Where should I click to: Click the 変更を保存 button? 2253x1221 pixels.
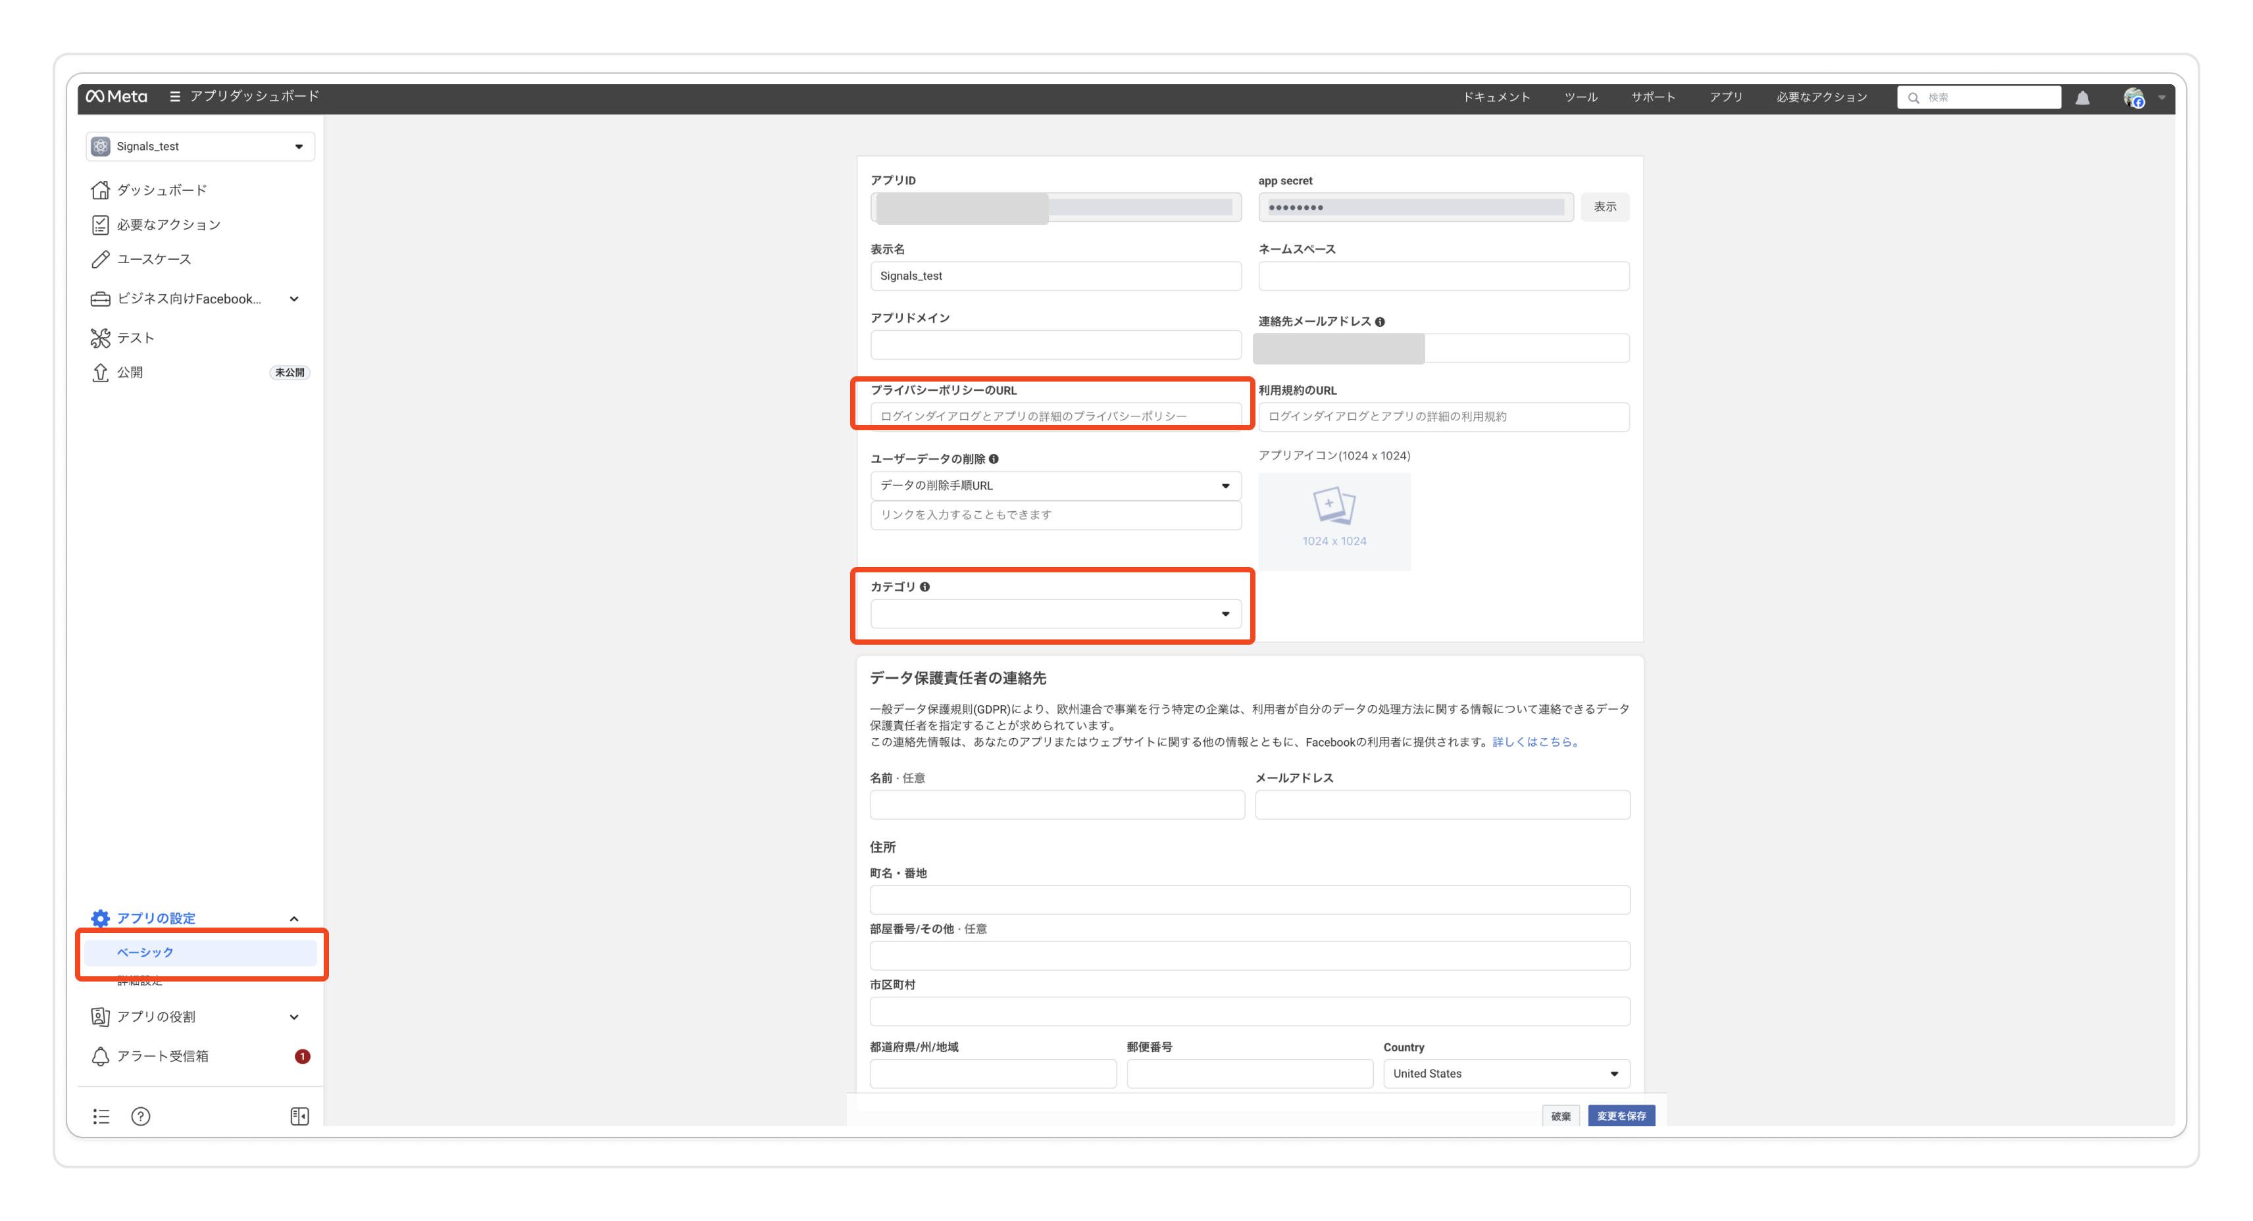1621,1116
